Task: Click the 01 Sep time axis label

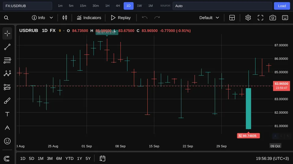Action: [x=87, y=146]
